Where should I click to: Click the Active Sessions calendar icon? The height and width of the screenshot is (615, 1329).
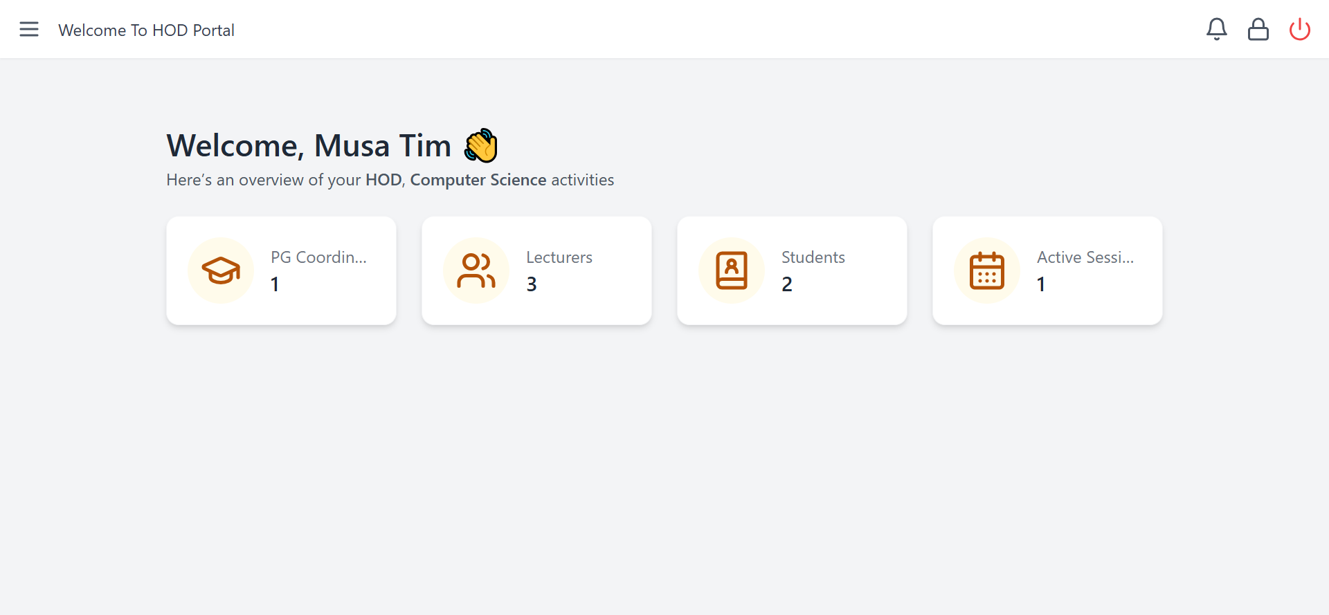[x=987, y=270]
